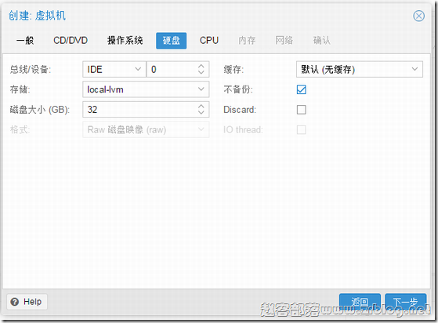Open the IDE bus type dropdown
The width and height of the screenshot is (438, 323).
pyautogui.click(x=114, y=69)
